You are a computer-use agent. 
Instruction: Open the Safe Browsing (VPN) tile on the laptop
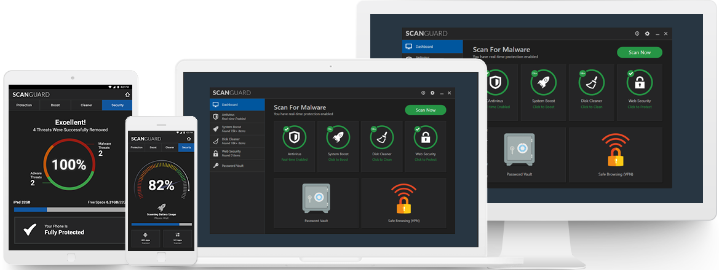[403, 202]
